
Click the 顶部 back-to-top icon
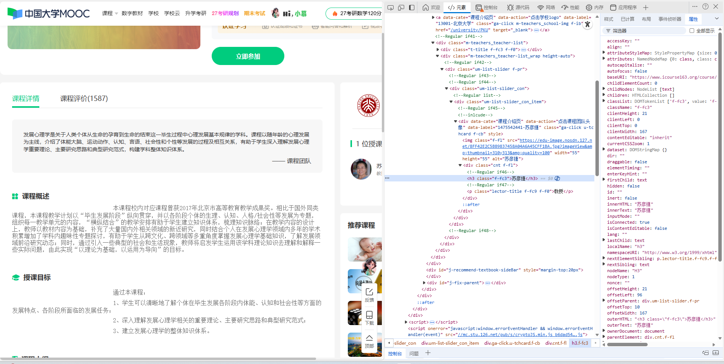point(369,341)
